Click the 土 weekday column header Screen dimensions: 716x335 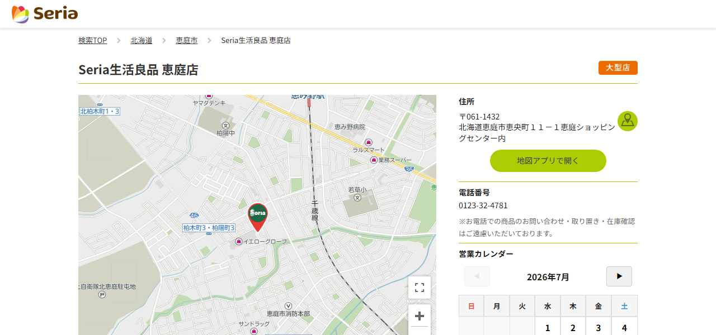point(624,306)
